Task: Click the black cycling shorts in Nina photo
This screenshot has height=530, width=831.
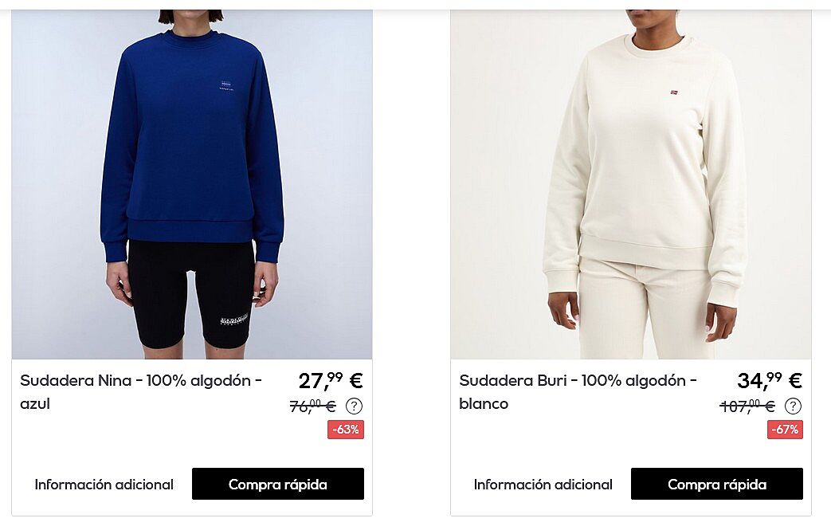Action: pyautogui.click(x=190, y=292)
